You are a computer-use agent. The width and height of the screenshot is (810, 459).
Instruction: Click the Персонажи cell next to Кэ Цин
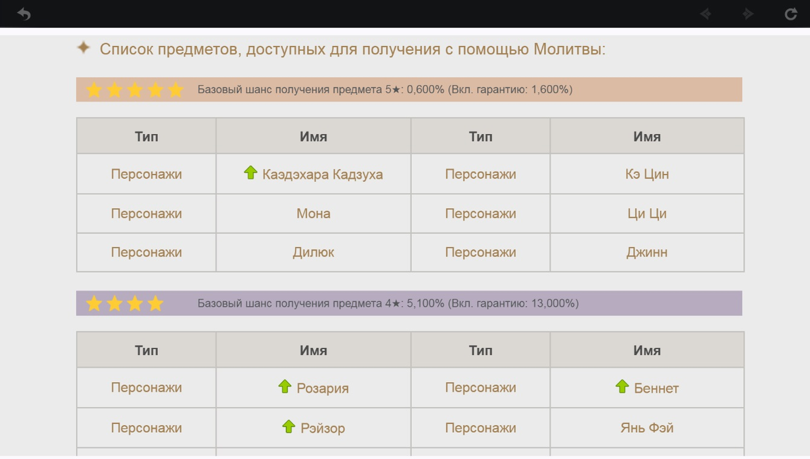tap(481, 174)
